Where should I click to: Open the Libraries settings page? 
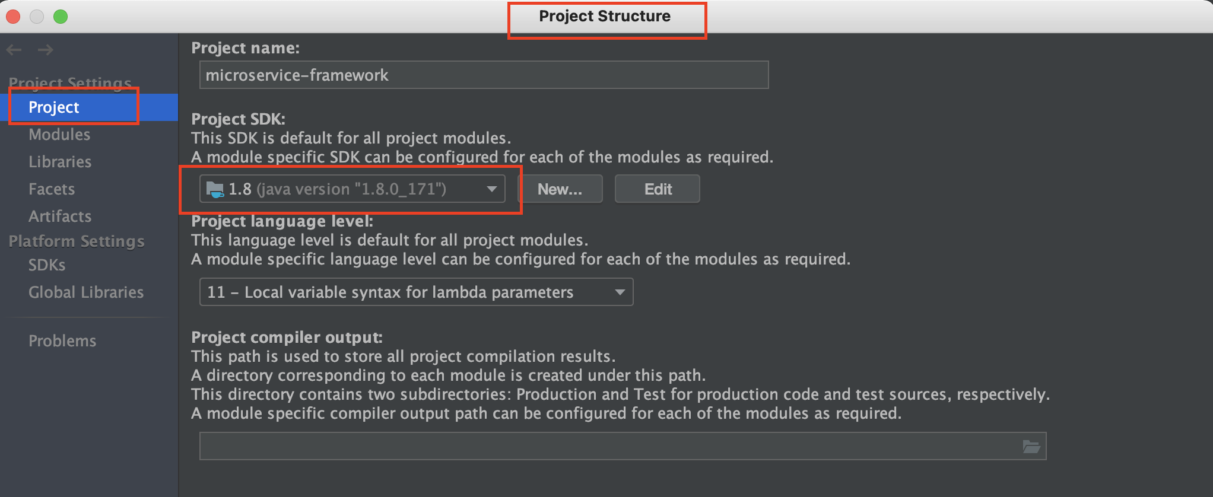coord(60,161)
